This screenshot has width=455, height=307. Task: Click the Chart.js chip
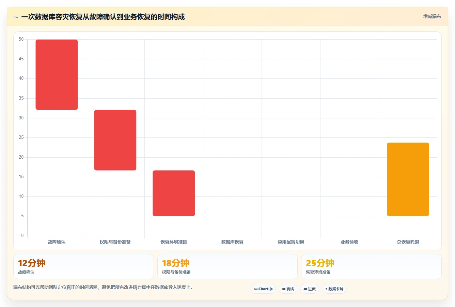tap(263, 289)
